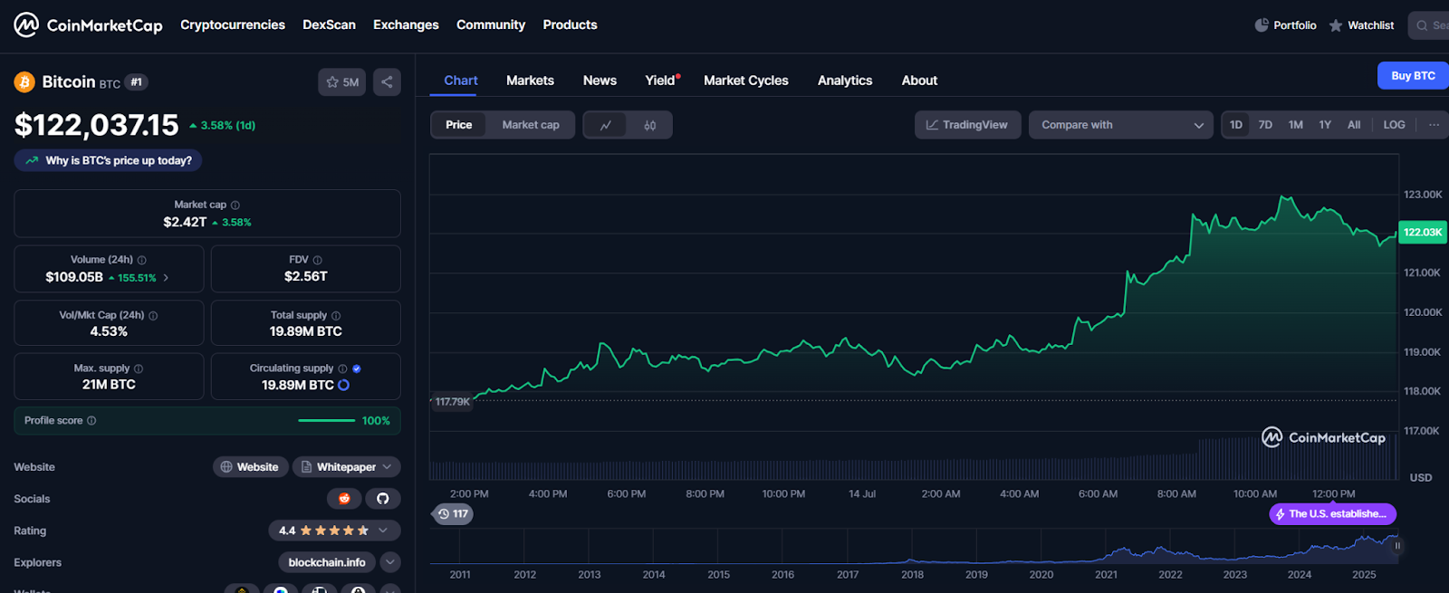
Task: Switch to the News tab
Action: (600, 81)
